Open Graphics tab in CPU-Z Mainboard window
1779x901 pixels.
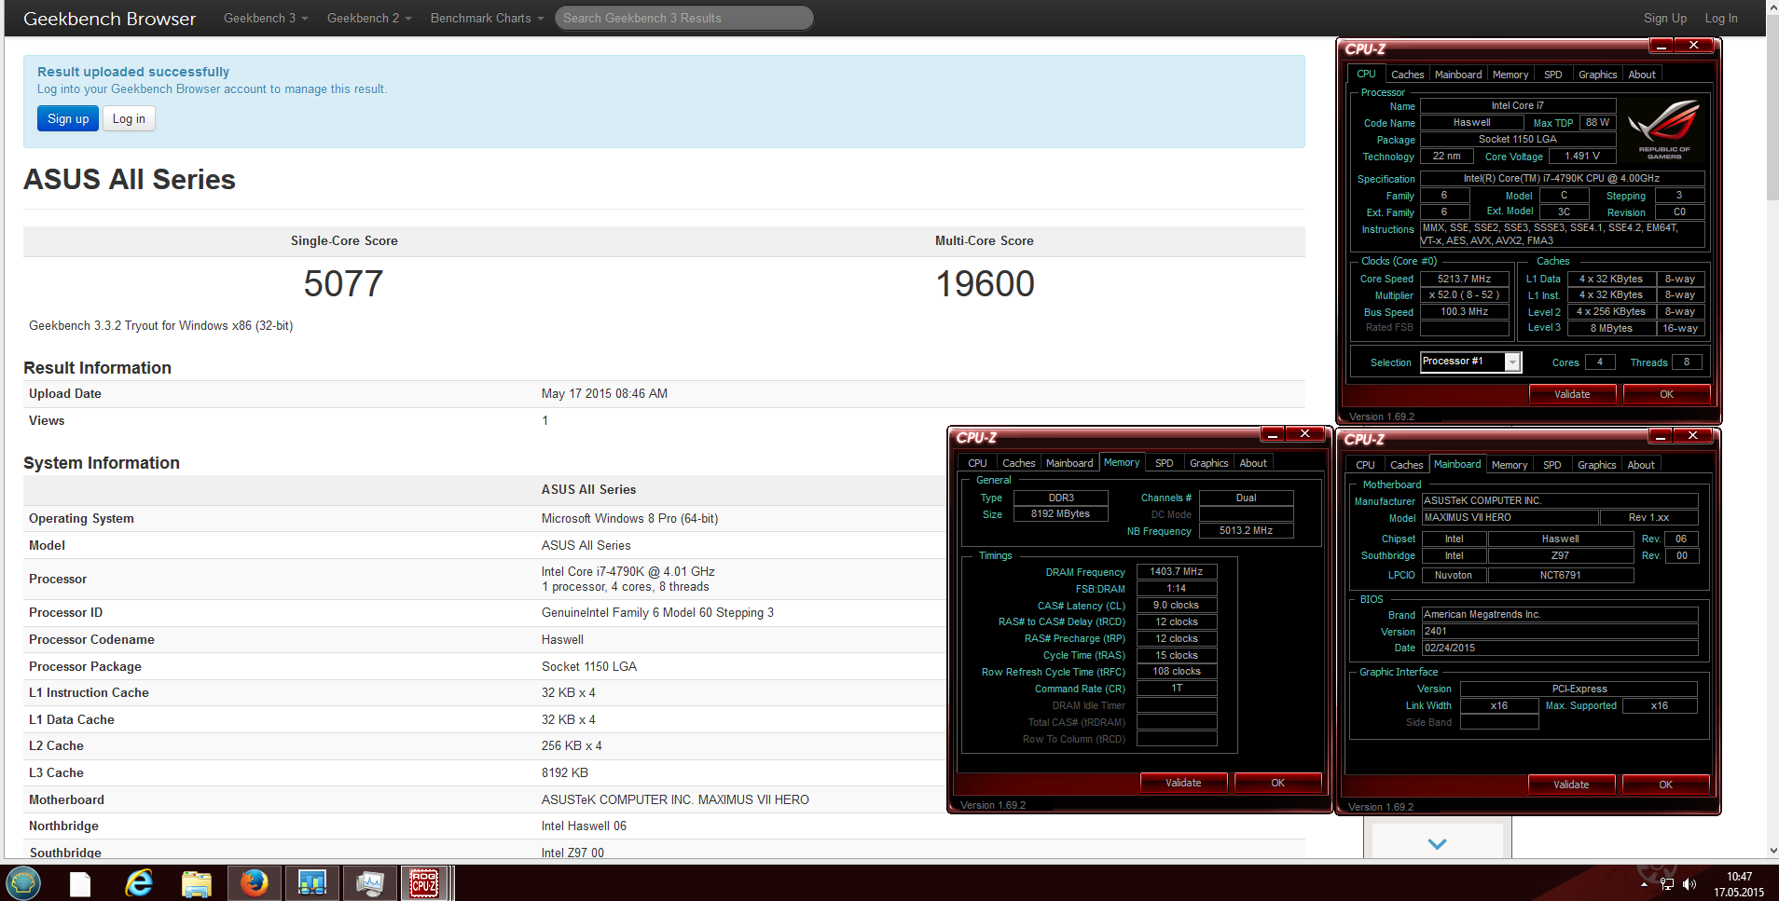(1597, 465)
